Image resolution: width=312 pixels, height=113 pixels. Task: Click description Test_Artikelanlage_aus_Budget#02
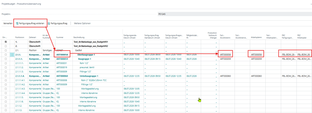point(90,46)
